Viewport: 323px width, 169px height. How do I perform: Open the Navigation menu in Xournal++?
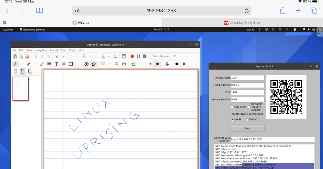(41, 50)
